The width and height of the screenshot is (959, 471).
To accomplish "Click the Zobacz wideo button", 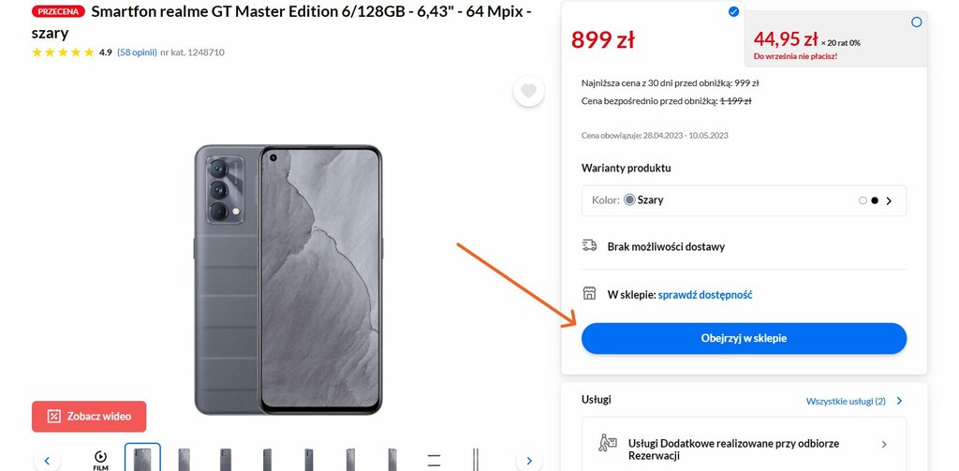I will (x=89, y=417).
